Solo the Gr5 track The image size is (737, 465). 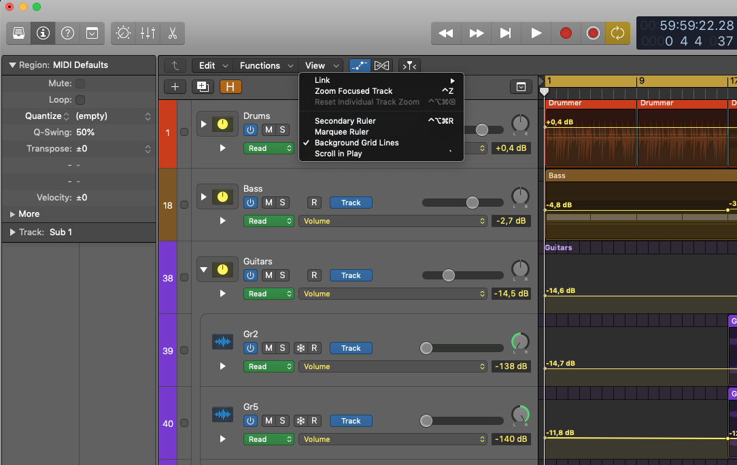click(x=282, y=421)
